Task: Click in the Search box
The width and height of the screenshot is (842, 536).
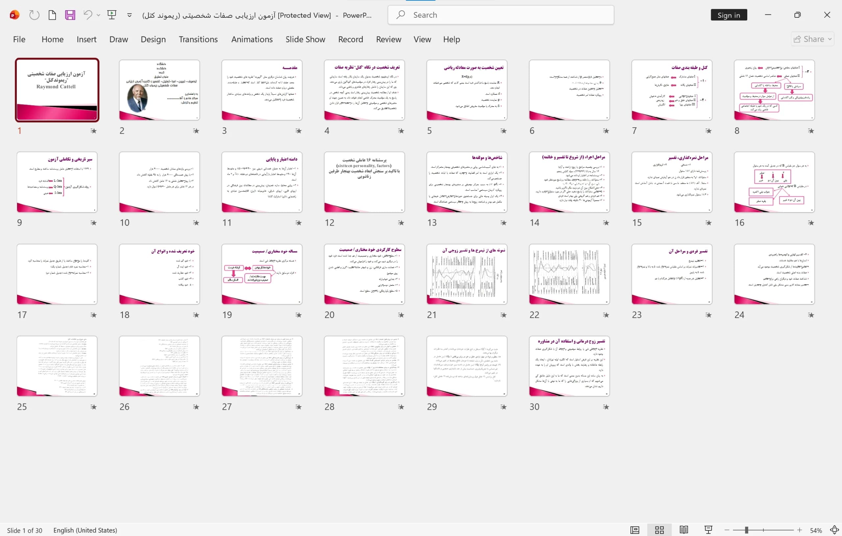Action: point(501,15)
